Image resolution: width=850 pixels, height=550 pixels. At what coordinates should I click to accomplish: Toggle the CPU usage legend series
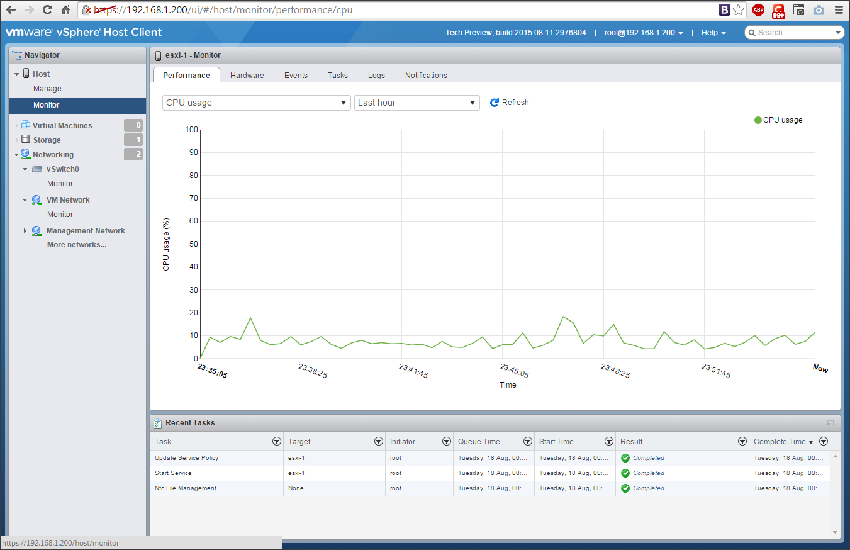click(x=778, y=120)
